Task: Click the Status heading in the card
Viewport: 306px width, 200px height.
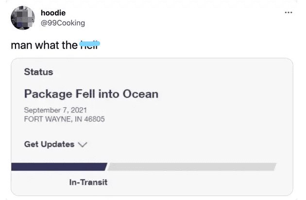Action: pos(38,72)
